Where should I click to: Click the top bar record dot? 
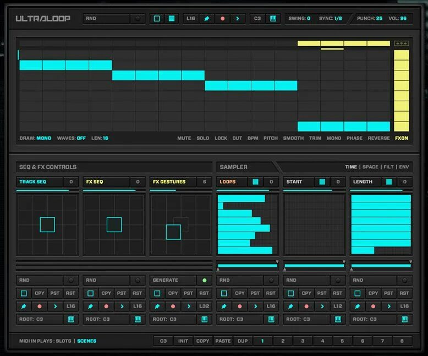[222, 19]
